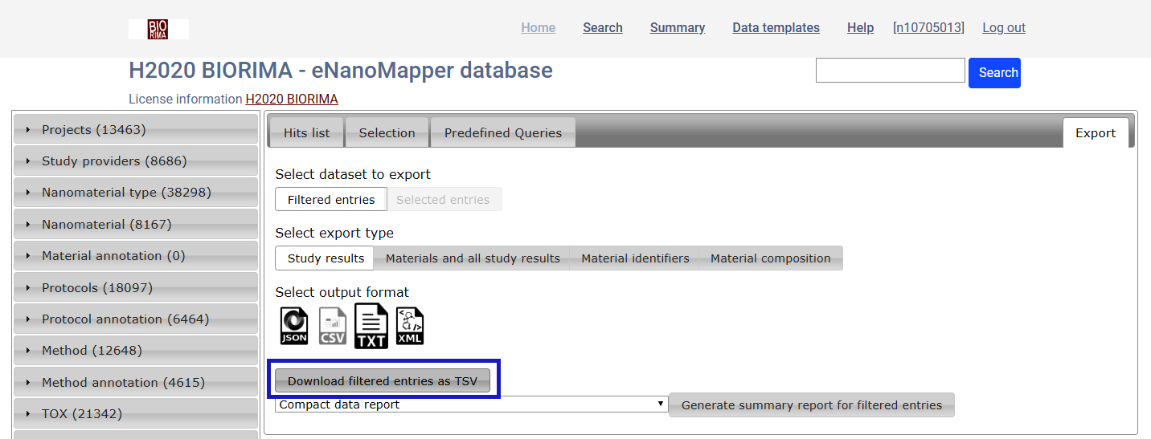Open the Predefined Queries tab

(503, 133)
